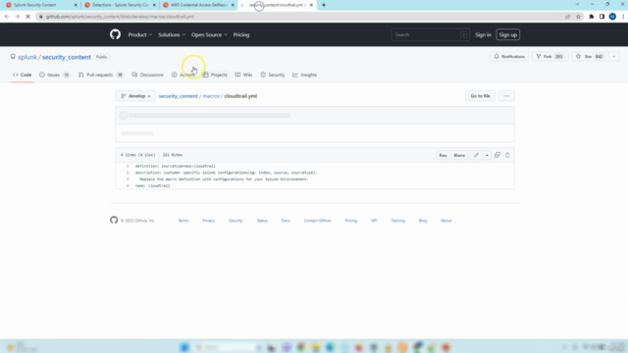Viewport: 628px width, 353px height.
Task: Click the browser address bar URL
Action: pyautogui.click(x=120, y=17)
